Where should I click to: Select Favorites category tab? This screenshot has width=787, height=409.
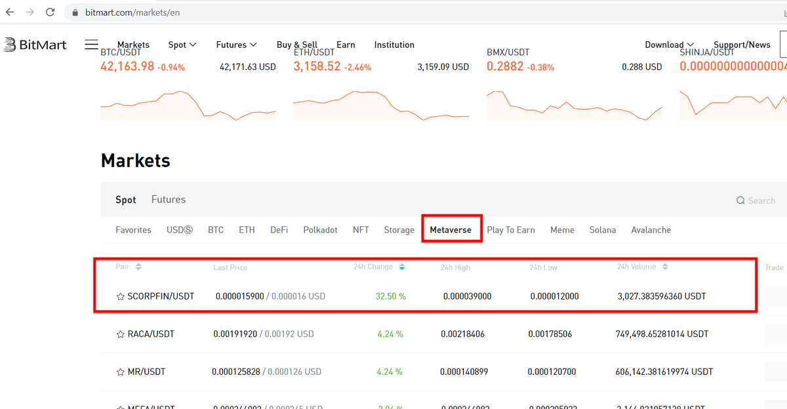coord(134,230)
